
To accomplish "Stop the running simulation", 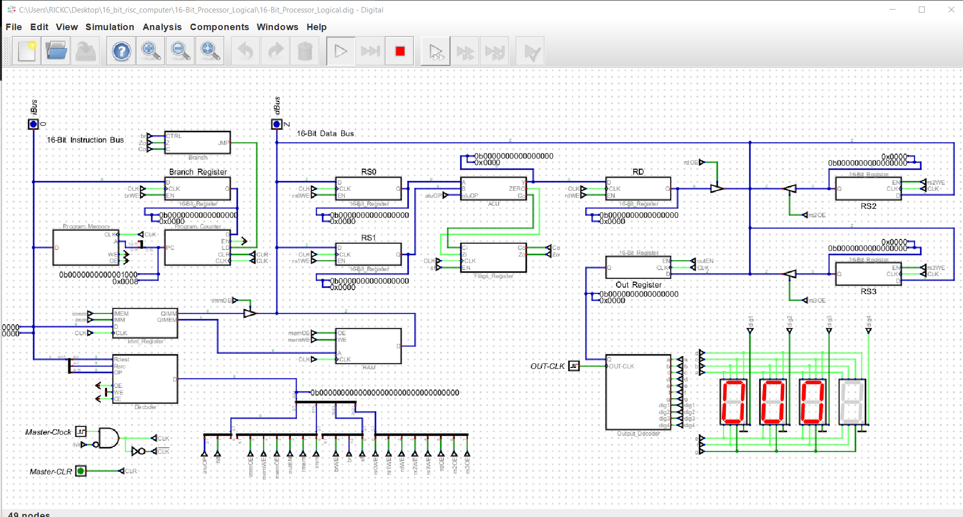I will point(399,51).
